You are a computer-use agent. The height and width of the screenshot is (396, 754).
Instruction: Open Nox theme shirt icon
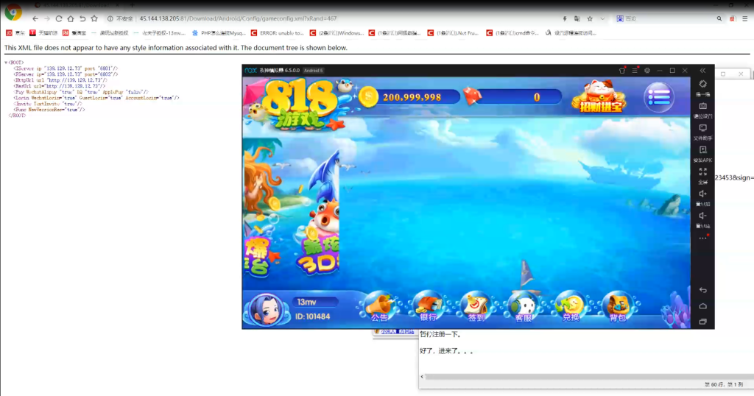coord(621,71)
